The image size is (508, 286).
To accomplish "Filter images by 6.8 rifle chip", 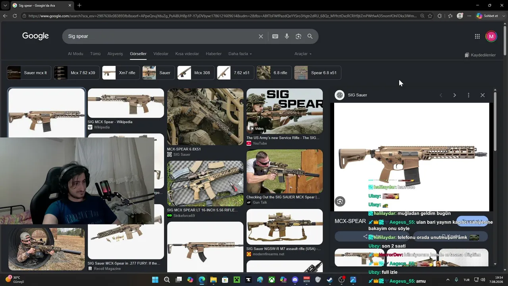I will pyautogui.click(x=274, y=73).
